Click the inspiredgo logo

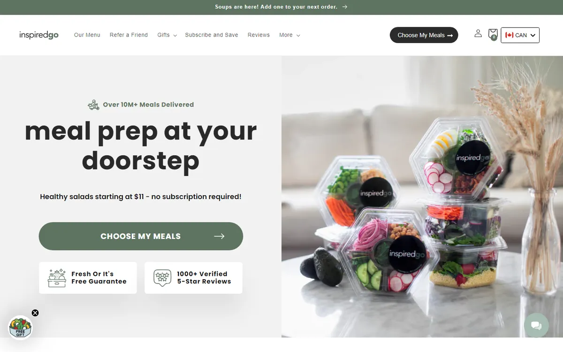click(x=39, y=35)
